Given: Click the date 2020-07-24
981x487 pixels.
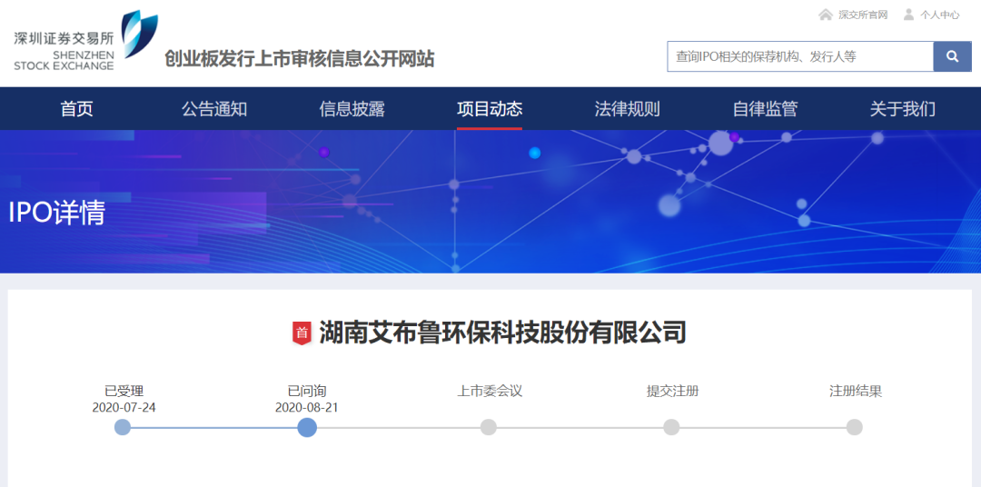Looking at the screenshot, I should coord(124,408).
